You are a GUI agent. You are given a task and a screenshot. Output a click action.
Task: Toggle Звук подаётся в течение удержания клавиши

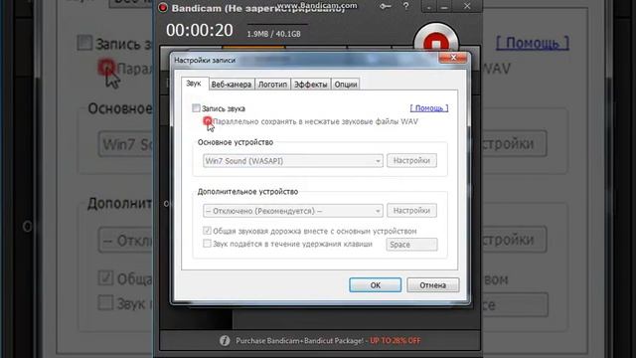(x=207, y=244)
